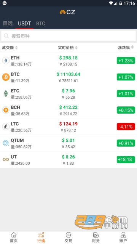Image resolution: width=137 pixels, height=244 pixels.
Task: Open the ETC row price $ 7.96
Action: 68,91
